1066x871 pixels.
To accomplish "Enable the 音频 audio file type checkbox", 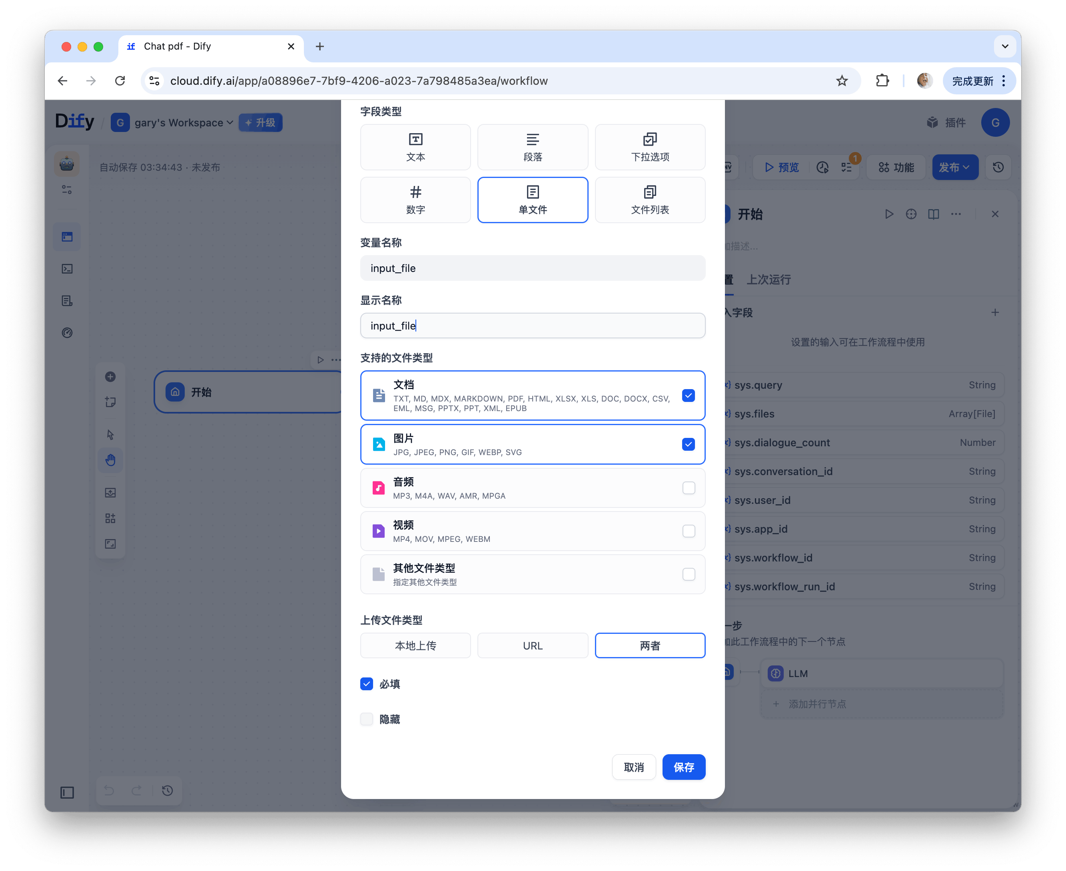I will pyautogui.click(x=688, y=487).
